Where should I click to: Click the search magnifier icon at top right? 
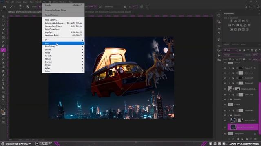(246, 7)
